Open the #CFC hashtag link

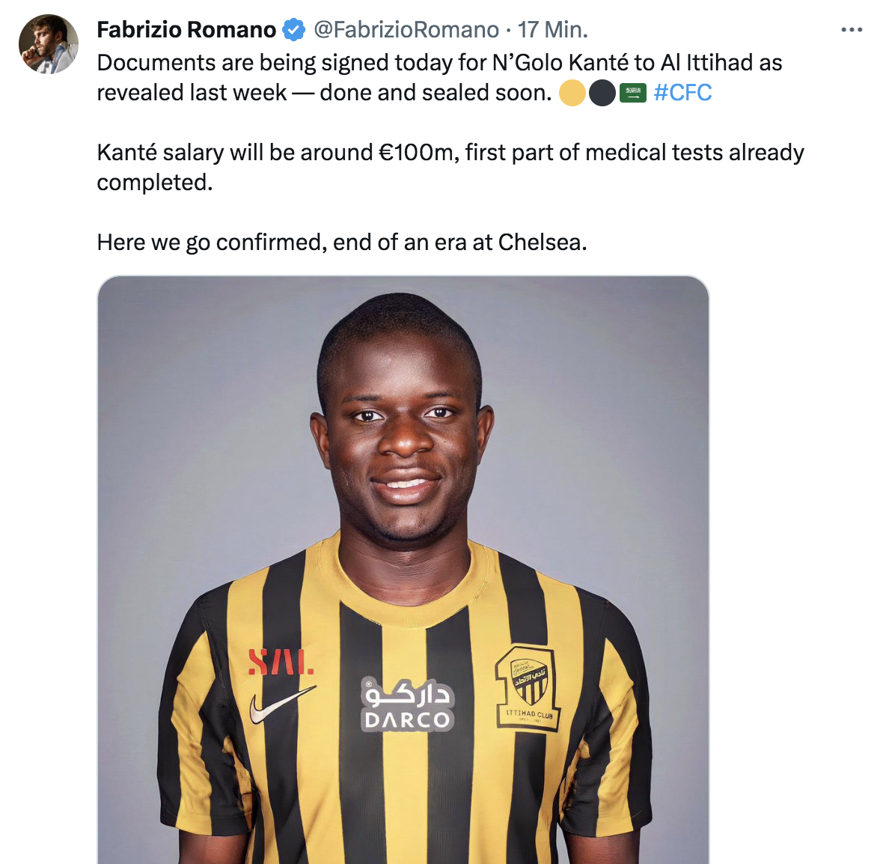pyautogui.click(x=682, y=93)
